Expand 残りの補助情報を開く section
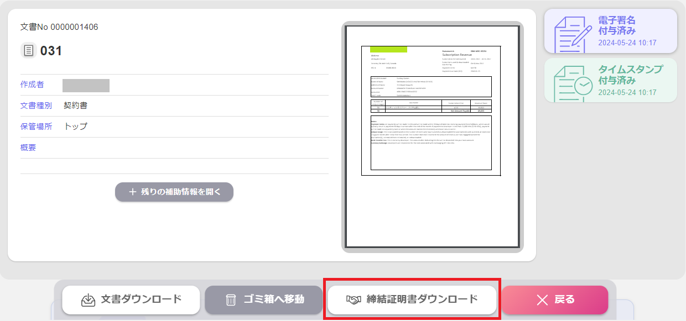This screenshot has width=686, height=321. 174,192
